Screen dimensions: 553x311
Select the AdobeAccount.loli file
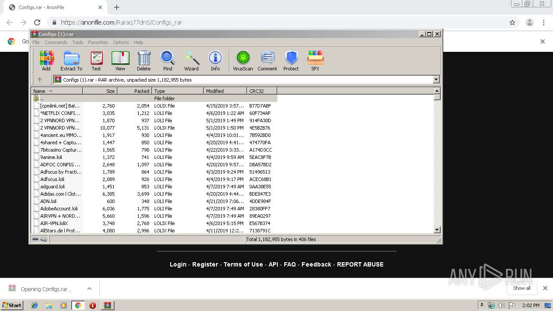click(59, 209)
